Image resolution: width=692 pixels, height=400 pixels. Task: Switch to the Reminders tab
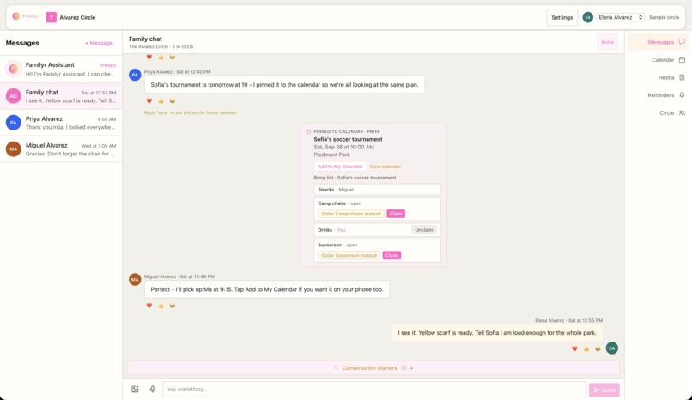pyautogui.click(x=659, y=94)
